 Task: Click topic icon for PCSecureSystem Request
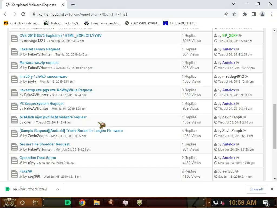coord(14,106)
